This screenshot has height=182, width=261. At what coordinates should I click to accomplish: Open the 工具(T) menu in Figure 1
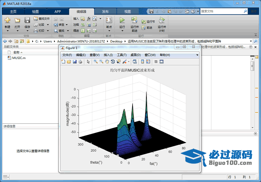point(122,55)
